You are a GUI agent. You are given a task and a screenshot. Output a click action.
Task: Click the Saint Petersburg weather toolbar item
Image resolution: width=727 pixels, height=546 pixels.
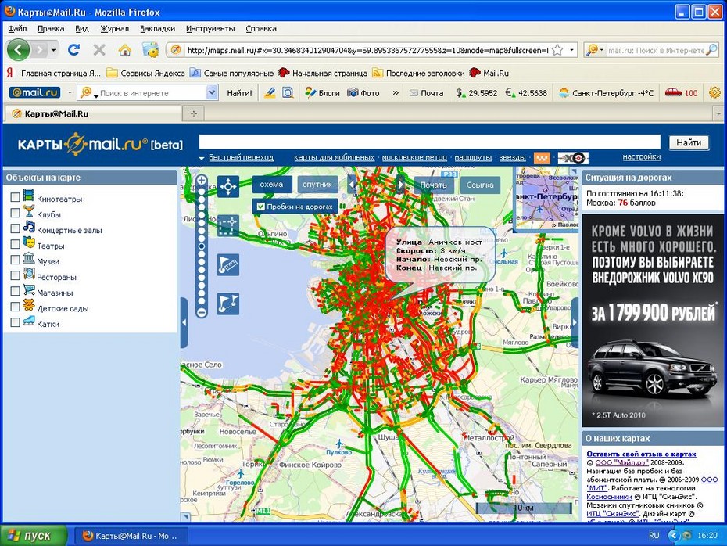(x=606, y=93)
